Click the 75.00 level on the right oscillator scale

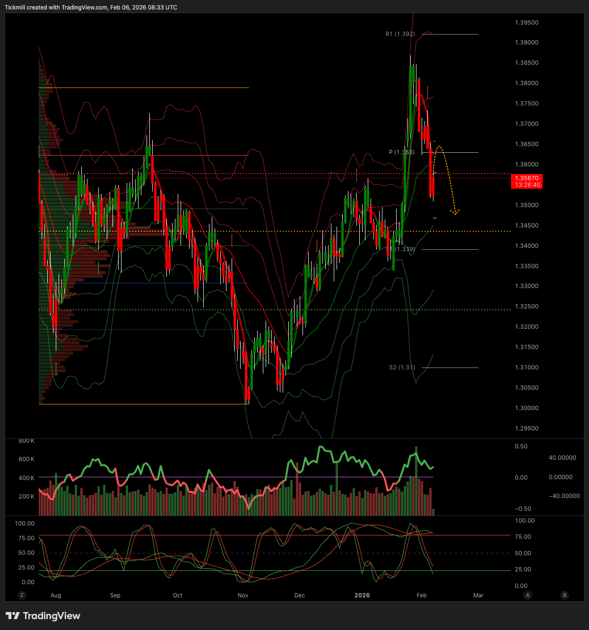coord(523,537)
